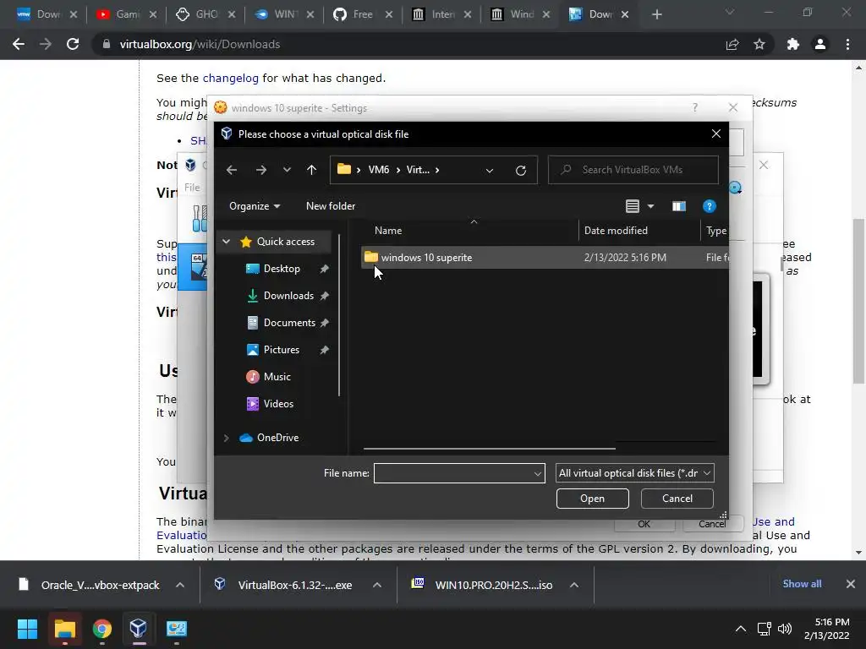Viewport: 866px width, 649px height.
Task: Collapse the Quick access tree
Action: pyautogui.click(x=226, y=241)
